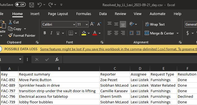The width and height of the screenshot is (197, 105).
Task: Toggle Bold formatting
Action: point(45,33)
